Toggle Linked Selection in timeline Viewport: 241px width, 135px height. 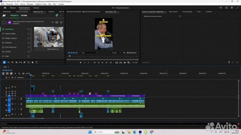pyautogui.click(x=11, y=73)
